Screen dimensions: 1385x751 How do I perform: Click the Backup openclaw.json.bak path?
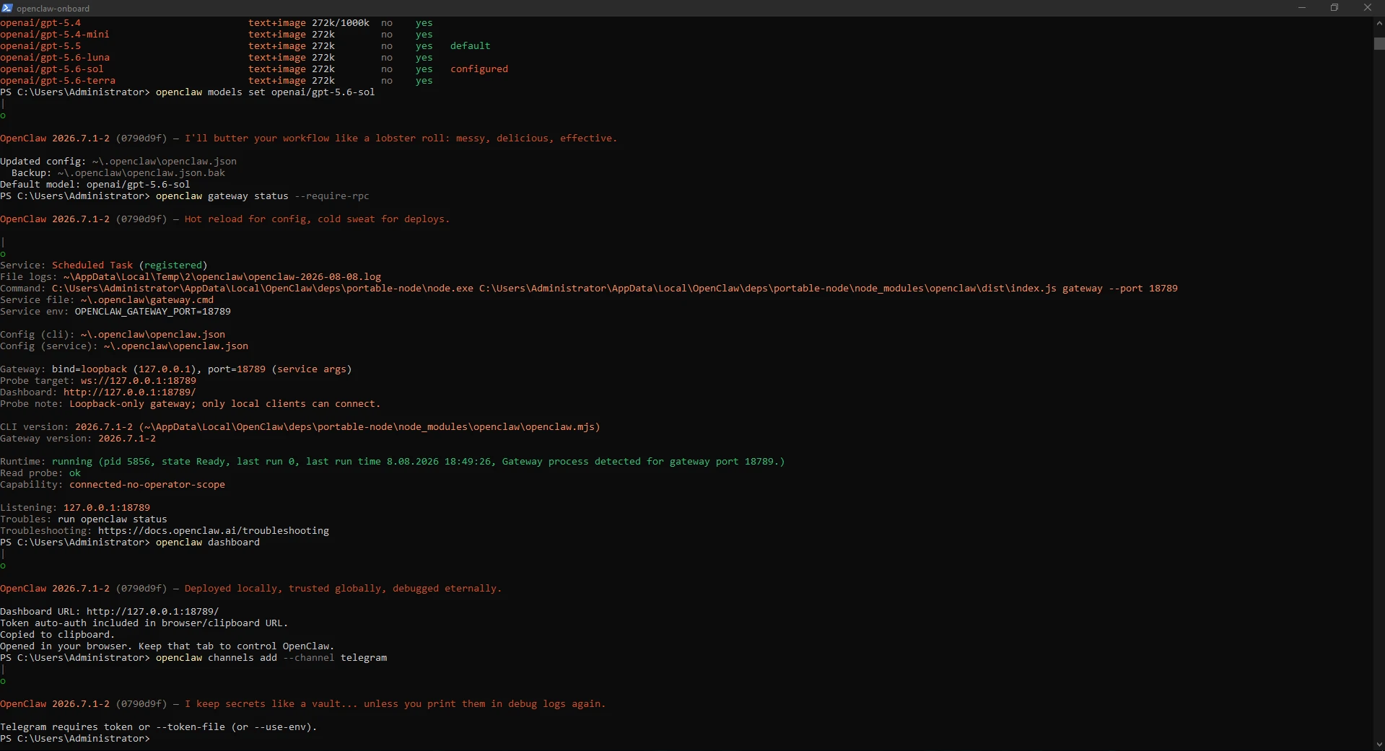[141, 173]
